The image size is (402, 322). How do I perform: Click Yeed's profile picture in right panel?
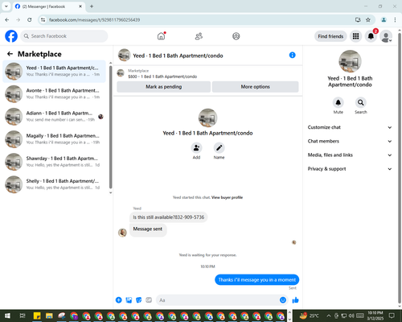pos(350,61)
